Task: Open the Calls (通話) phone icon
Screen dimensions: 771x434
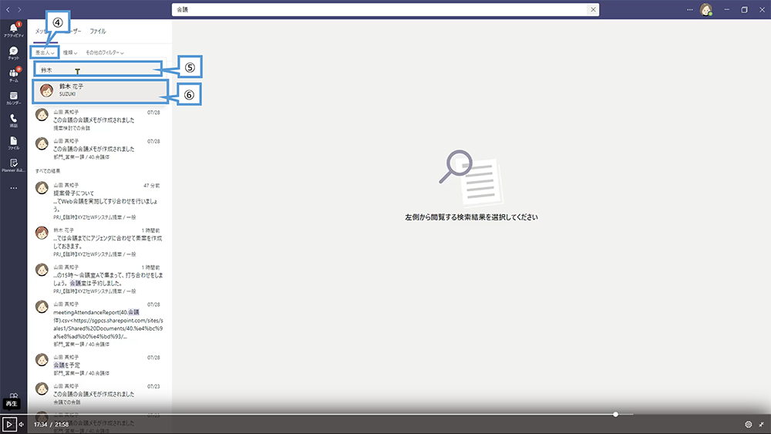Action: click(13, 120)
